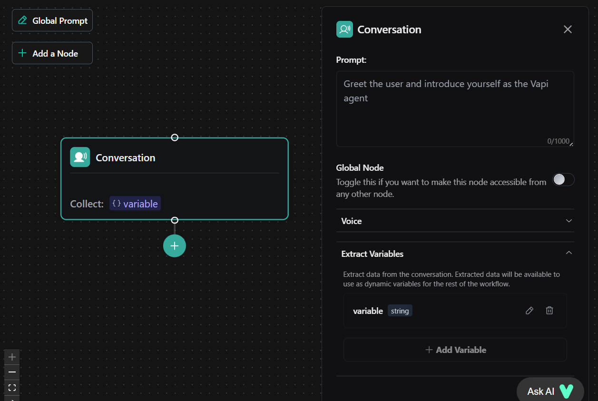Fit the workflow view to screen
This screenshot has height=401, width=598.
[x=12, y=388]
